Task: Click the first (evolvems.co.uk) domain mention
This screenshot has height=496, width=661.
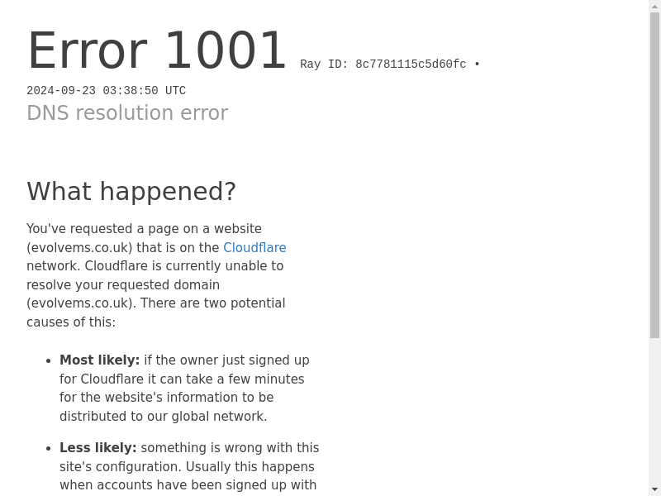Action: pos(79,247)
